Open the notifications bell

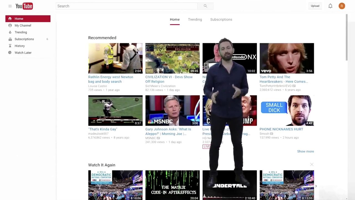point(330,6)
